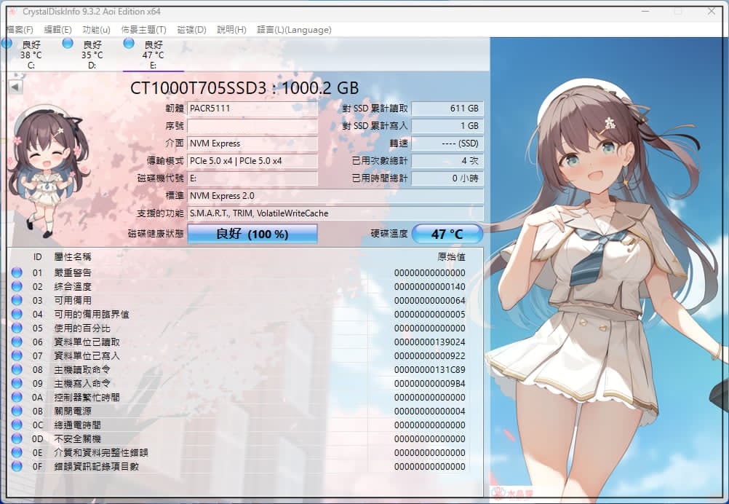Click the 良好 (100 %) health status button
729x504 pixels.
pos(252,234)
